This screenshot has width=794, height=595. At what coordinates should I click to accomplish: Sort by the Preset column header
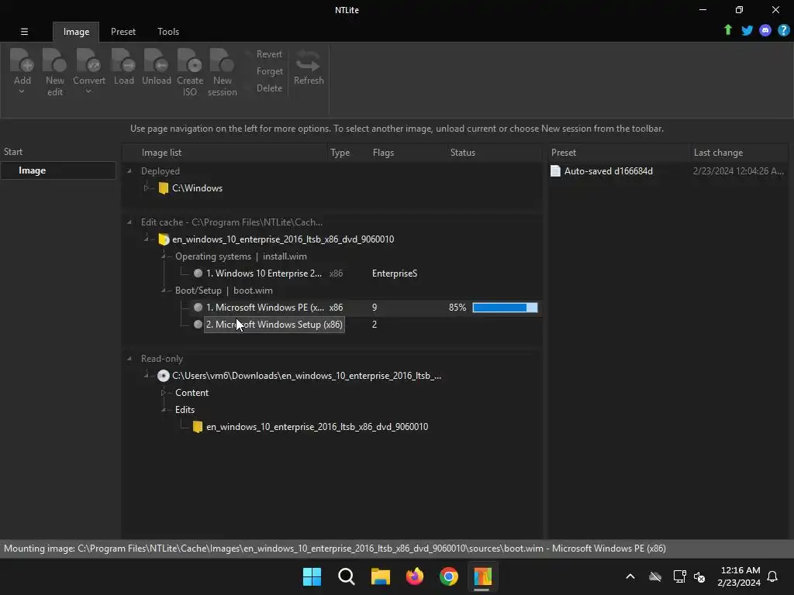[618, 153]
